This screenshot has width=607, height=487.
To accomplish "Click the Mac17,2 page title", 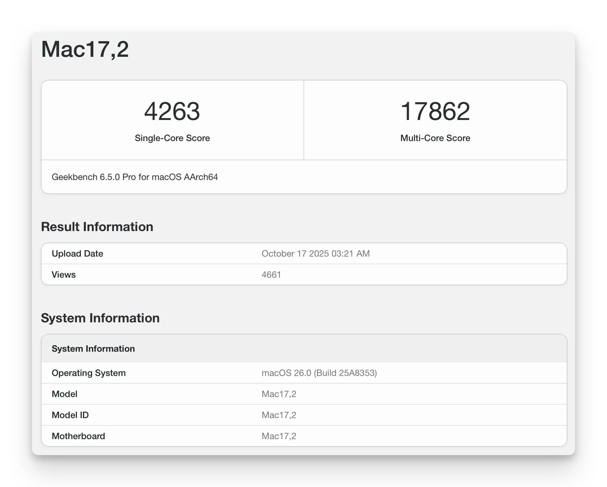I will 85,49.
